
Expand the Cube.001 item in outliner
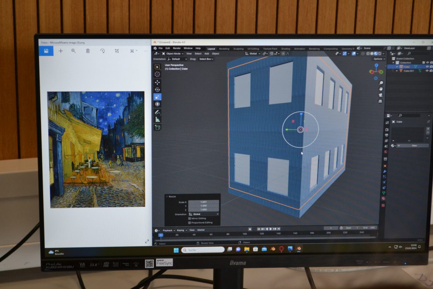coord(397,71)
